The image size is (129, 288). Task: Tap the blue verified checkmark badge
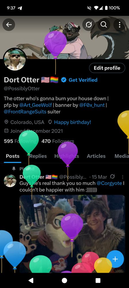[x=63, y=80]
